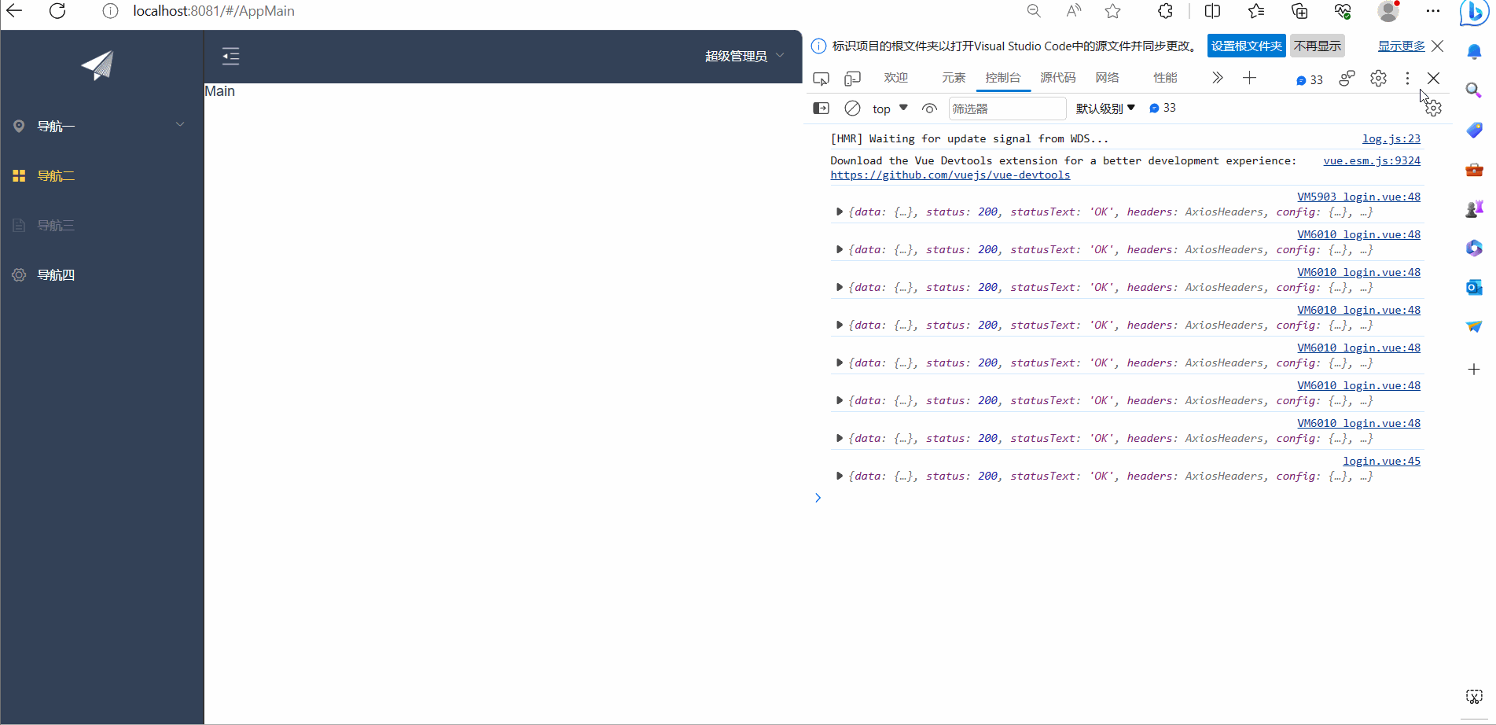
Task: Open tools briefcase in Edge sidebar
Action: pyautogui.click(x=1474, y=169)
